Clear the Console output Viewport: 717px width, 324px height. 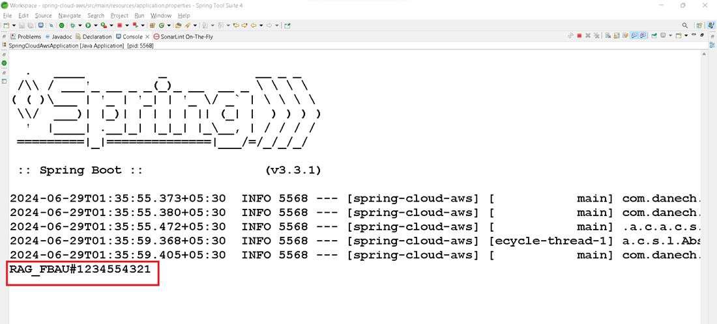pos(607,35)
